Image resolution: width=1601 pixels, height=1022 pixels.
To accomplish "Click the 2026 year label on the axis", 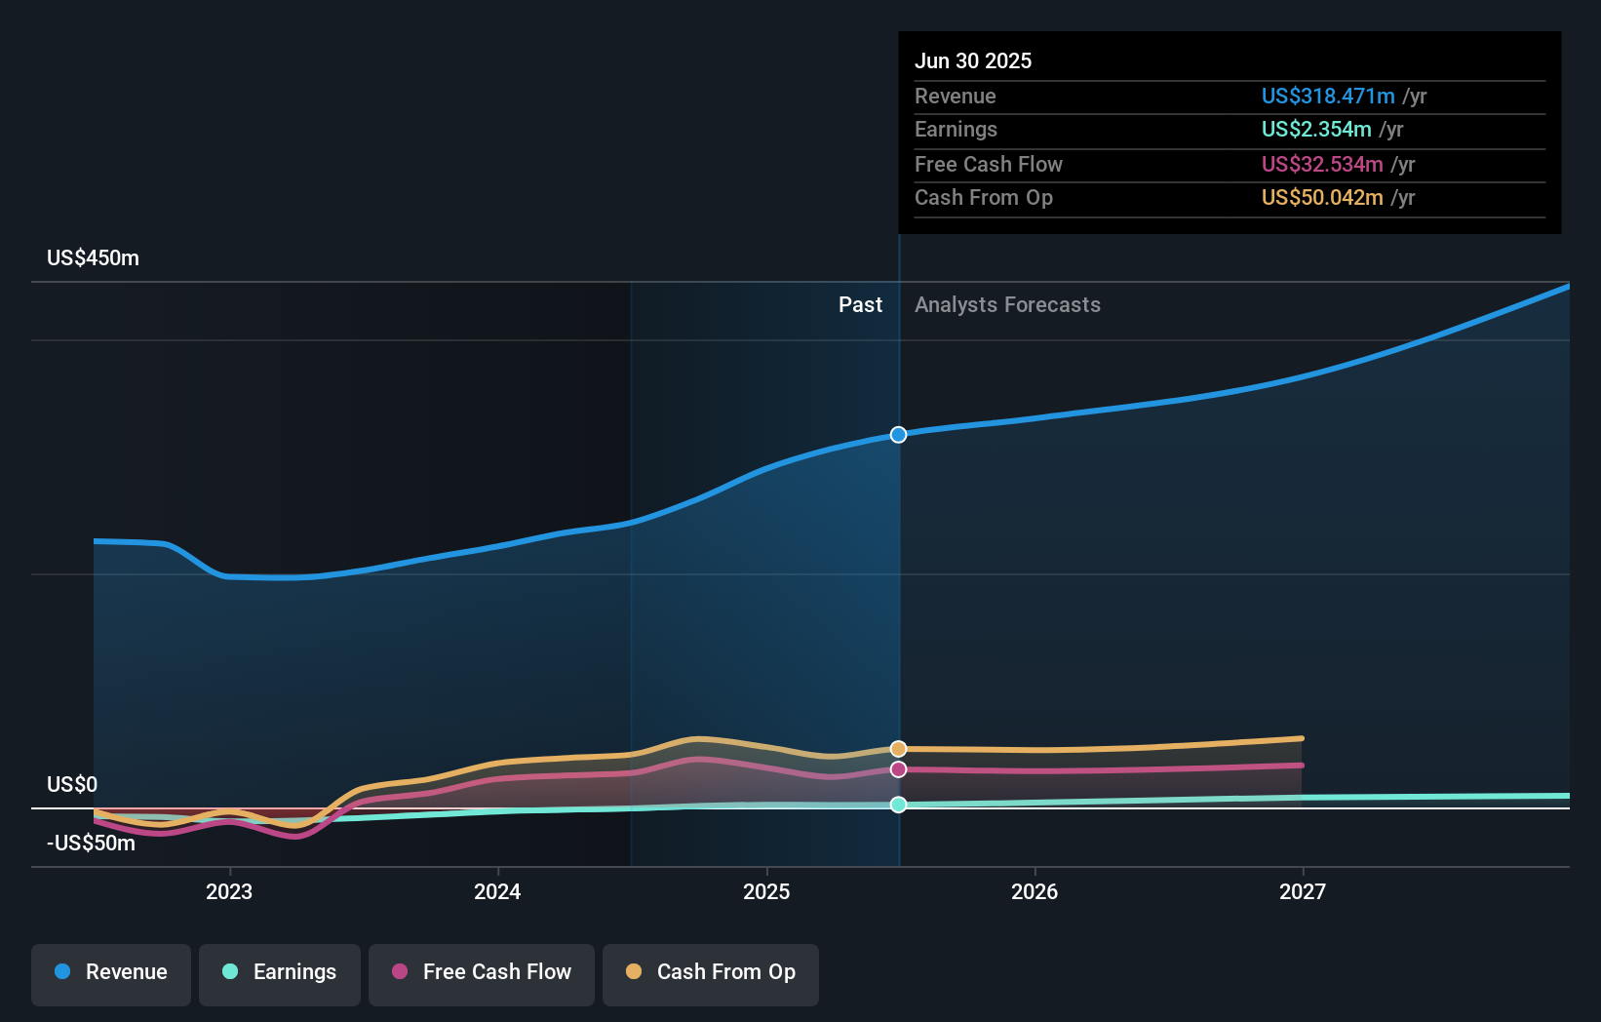I will pos(1035,891).
